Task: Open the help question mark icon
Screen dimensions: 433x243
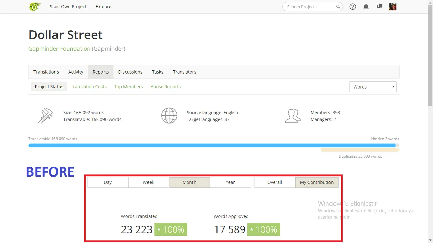Action: (353, 7)
